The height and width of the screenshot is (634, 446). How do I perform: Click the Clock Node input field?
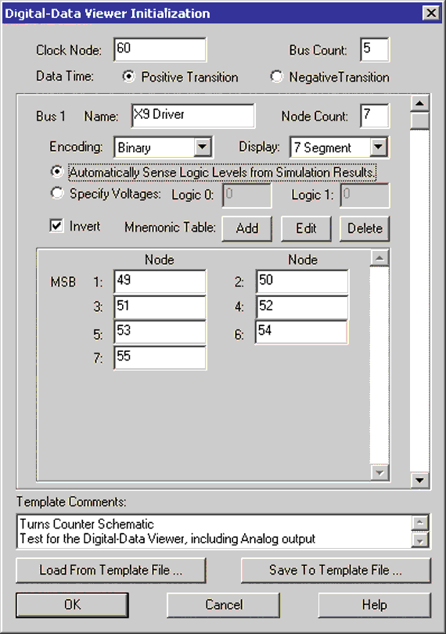(x=160, y=49)
